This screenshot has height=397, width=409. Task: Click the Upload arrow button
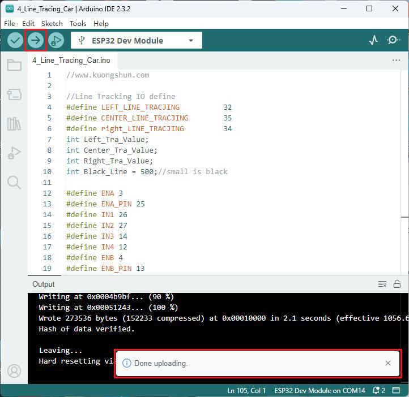point(36,40)
